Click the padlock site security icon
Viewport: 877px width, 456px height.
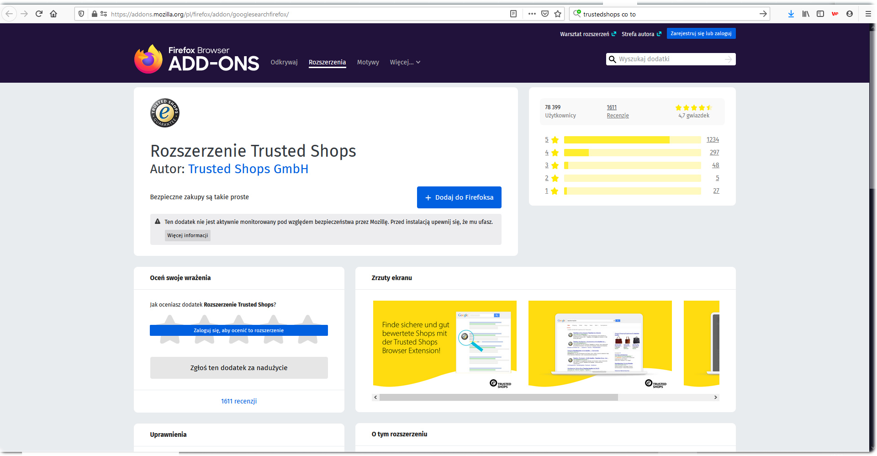[94, 14]
